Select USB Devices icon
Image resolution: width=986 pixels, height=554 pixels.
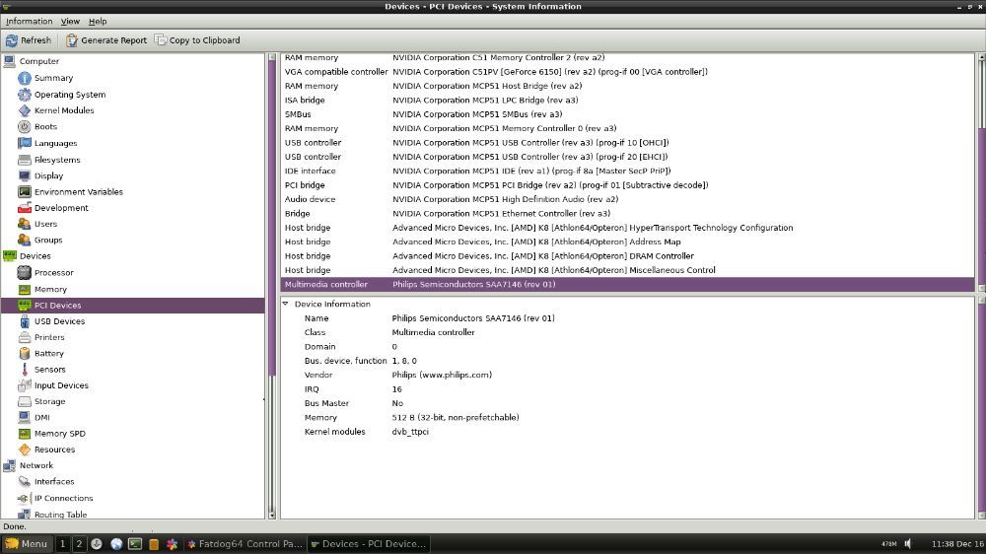25,321
